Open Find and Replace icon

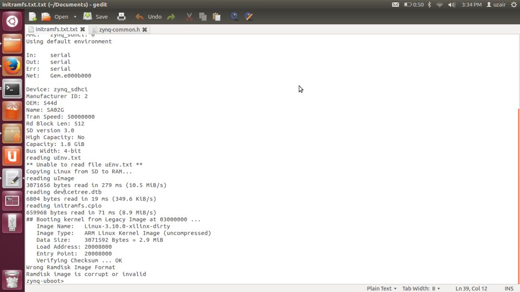[248, 17]
